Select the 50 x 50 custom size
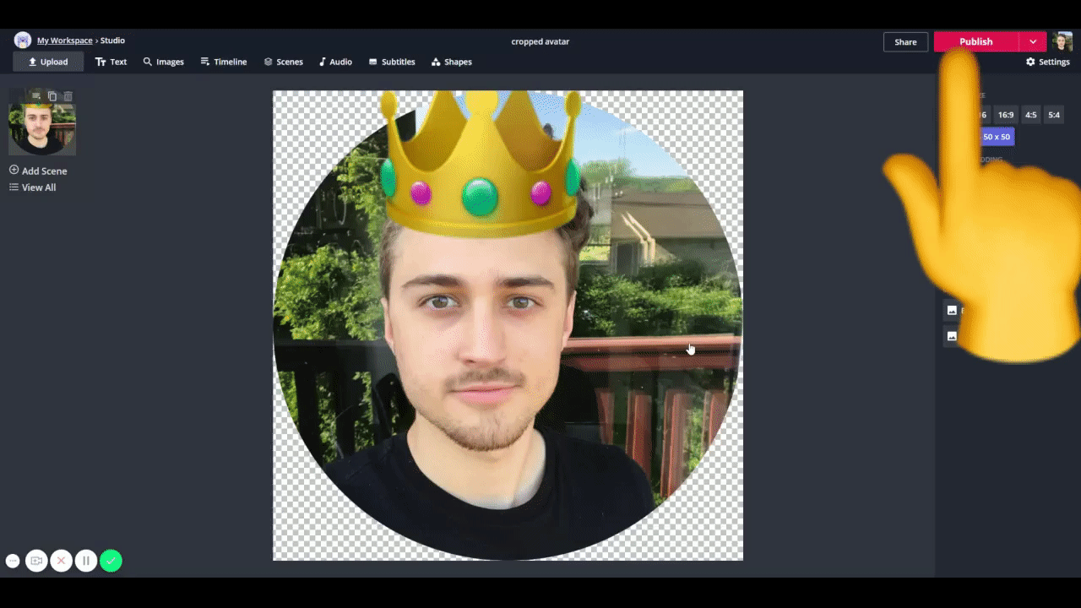Image resolution: width=1081 pixels, height=608 pixels. pyautogui.click(x=996, y=137)
